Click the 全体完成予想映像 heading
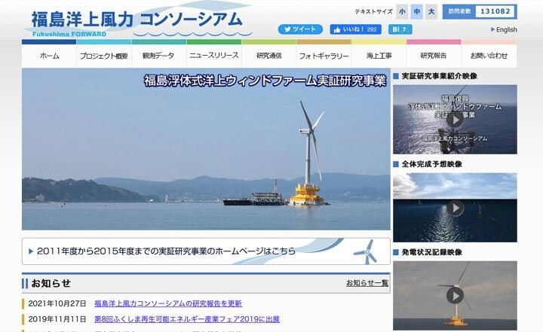The image size is (543, 332). pos(432,164)
